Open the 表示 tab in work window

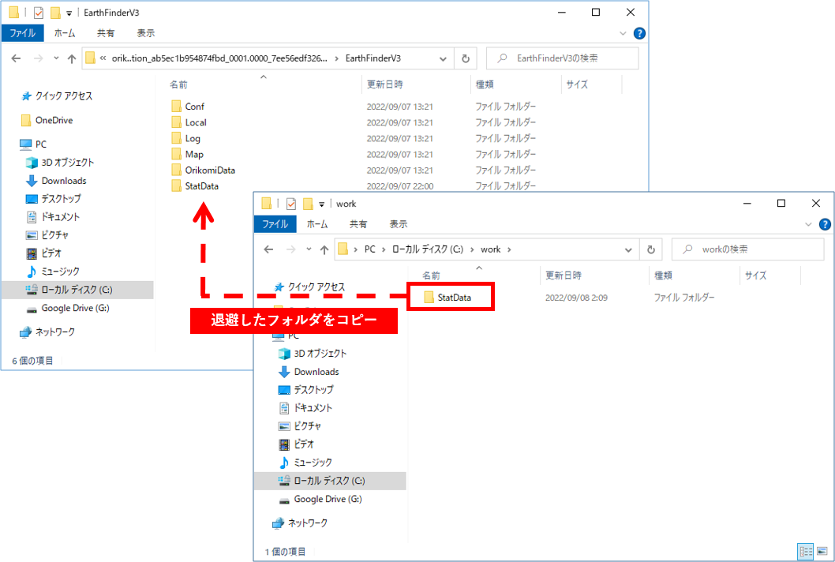[x=398, y=224]
